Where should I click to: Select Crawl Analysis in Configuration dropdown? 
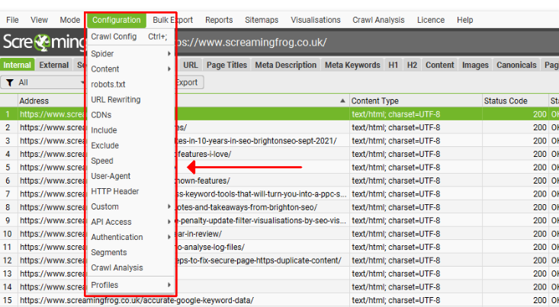point(130,268)
